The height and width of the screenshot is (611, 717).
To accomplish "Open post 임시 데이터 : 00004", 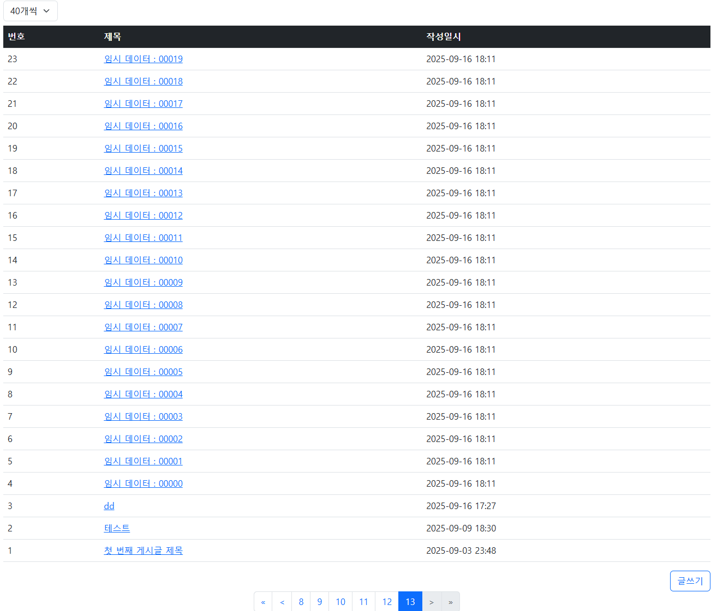I will pyautogui.click(x=144, y=394).
